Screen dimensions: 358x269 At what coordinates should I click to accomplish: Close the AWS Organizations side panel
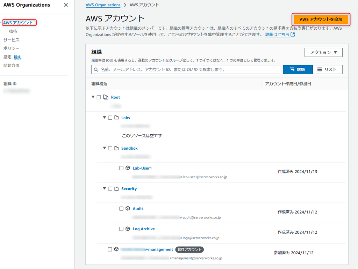pos(66,5)
